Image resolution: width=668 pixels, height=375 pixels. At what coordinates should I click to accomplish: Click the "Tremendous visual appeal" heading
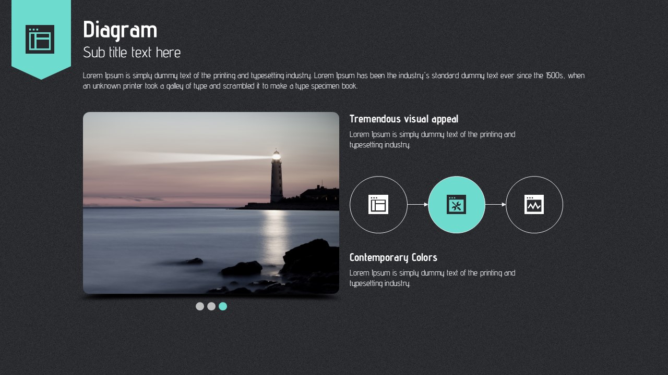pos(404,119)
